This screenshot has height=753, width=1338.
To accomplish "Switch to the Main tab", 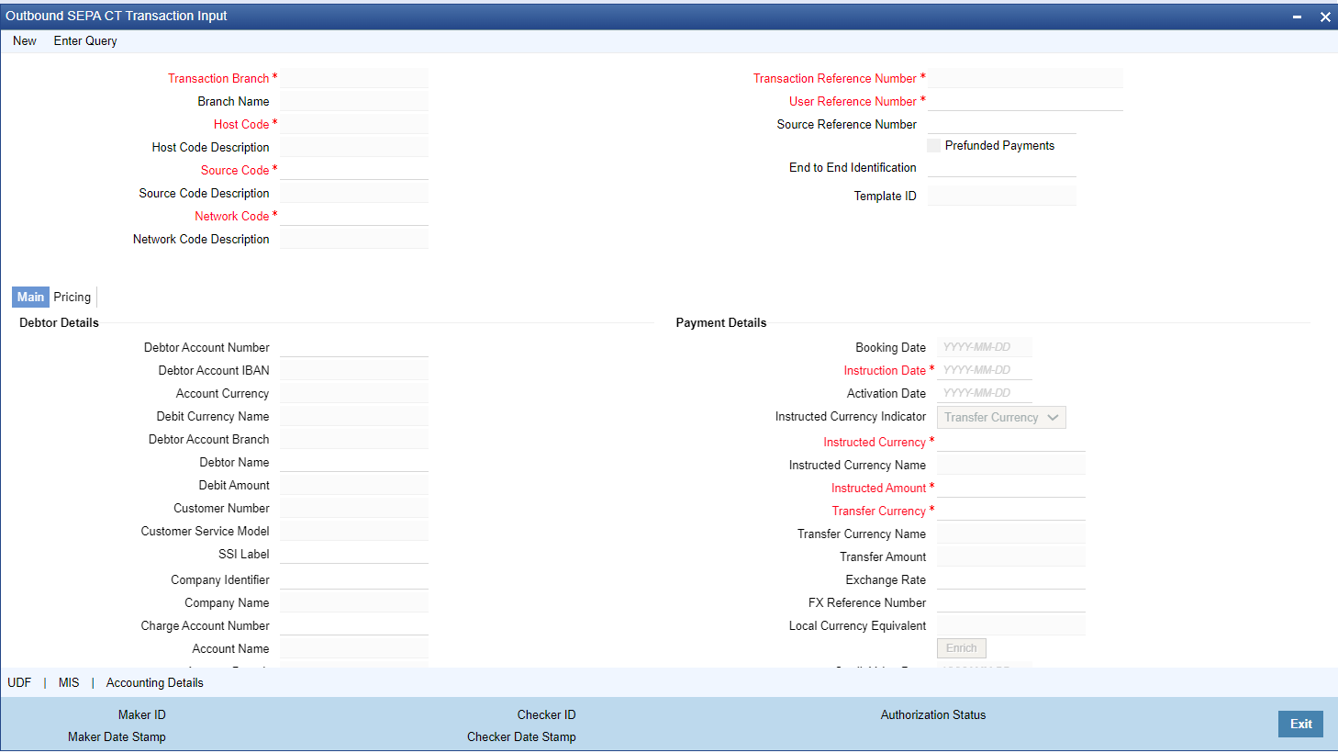I will [30, 297].
